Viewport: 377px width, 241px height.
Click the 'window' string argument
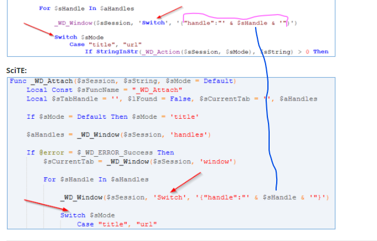pyautogui.click(x=216, y=161)
